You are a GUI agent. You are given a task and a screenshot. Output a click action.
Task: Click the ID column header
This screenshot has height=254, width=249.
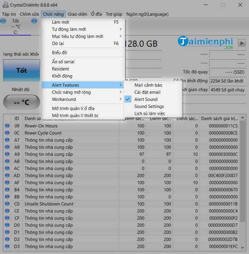(x=17, y=118)
